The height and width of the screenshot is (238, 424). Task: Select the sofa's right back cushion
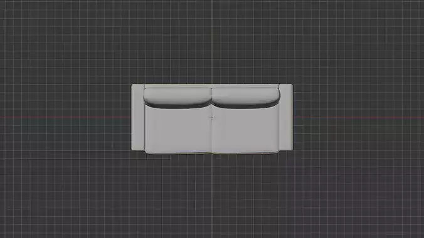pos(245,97)
